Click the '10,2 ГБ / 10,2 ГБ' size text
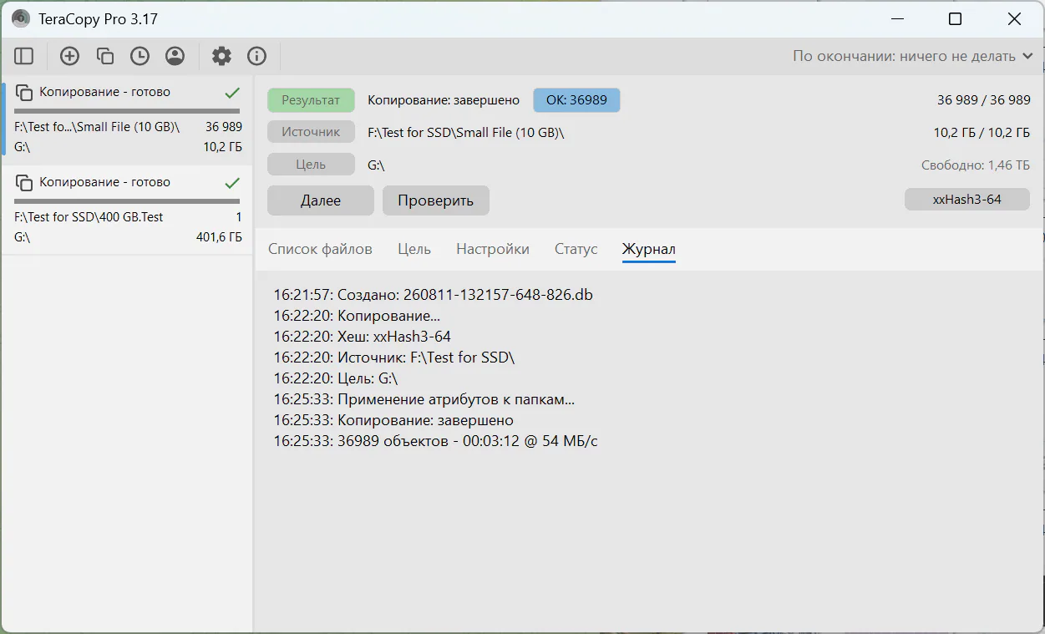Viewport: 1045px width, 634px height. click(982, 132)
